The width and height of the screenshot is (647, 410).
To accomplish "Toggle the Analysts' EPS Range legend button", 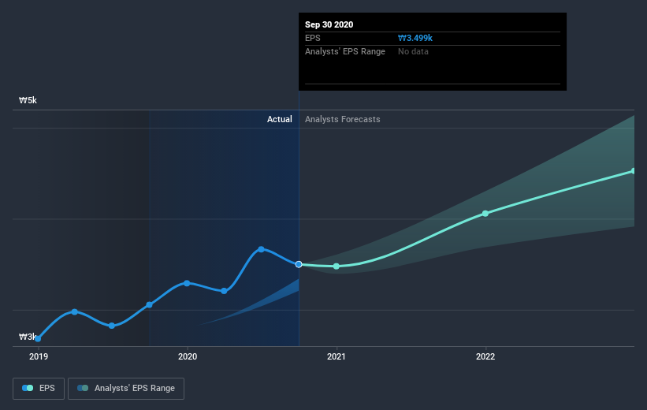I will coord(127,388).
